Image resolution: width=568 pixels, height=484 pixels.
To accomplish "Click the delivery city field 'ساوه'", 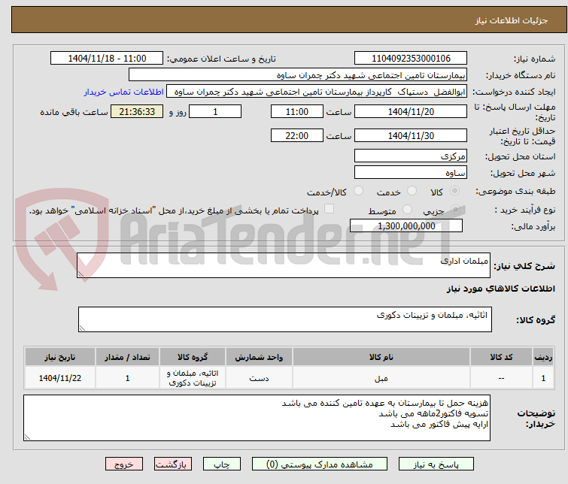I will pos(411,173).
